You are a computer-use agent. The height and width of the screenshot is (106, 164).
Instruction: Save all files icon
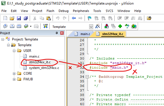point(26,18)
